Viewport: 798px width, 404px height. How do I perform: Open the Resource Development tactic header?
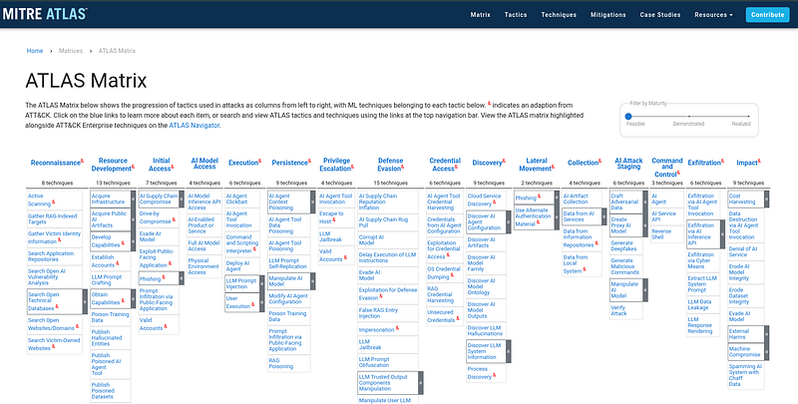pyautogui.click(x=113, y=165)
